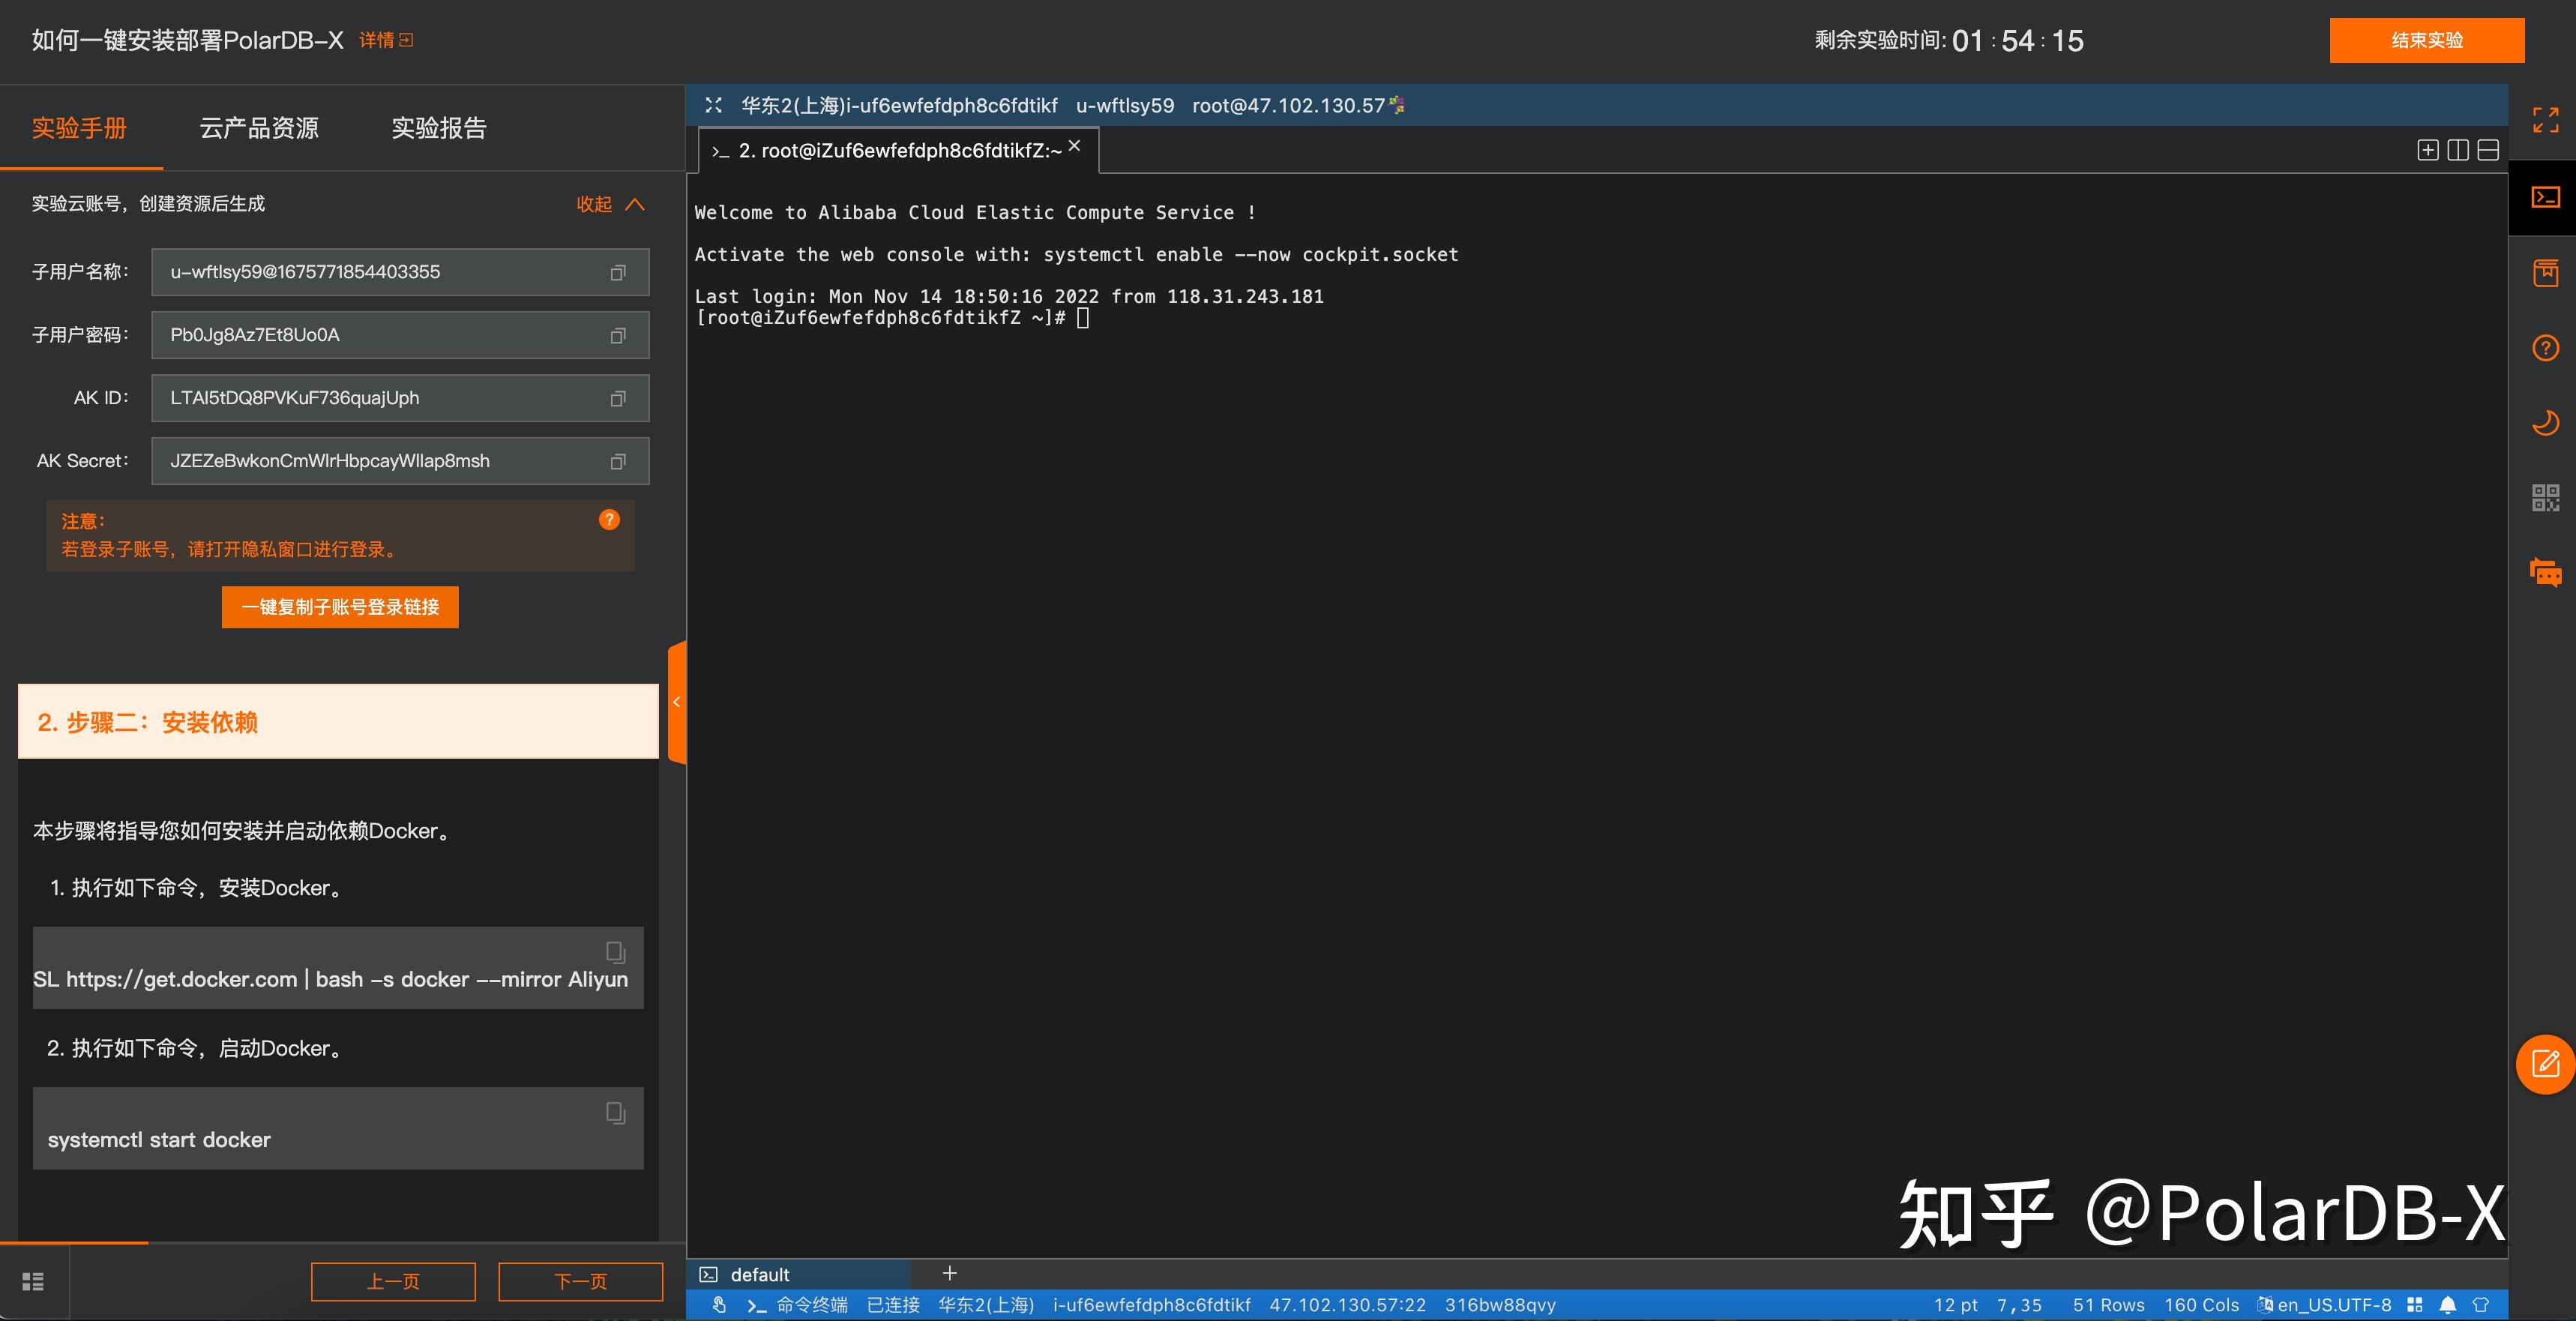Switch to the 实验报告 tab
The image size is (2576, 1321).
coord(439,128)
